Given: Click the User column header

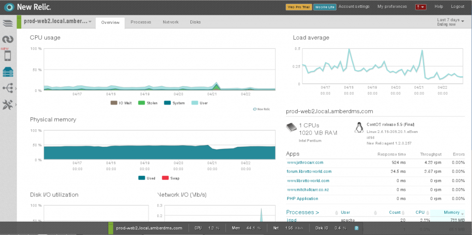Looking at the screenshot, I should 345,212.
